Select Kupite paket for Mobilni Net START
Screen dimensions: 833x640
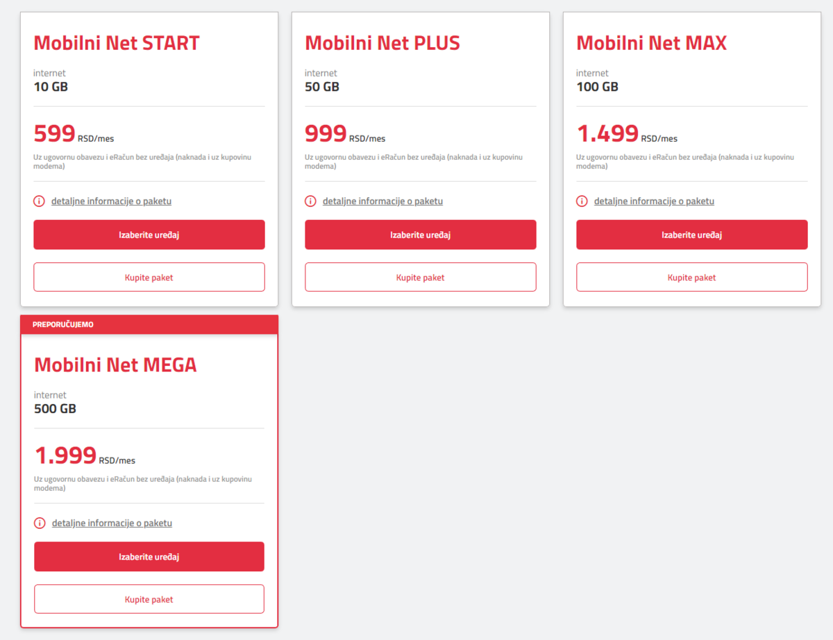(149, 277)
